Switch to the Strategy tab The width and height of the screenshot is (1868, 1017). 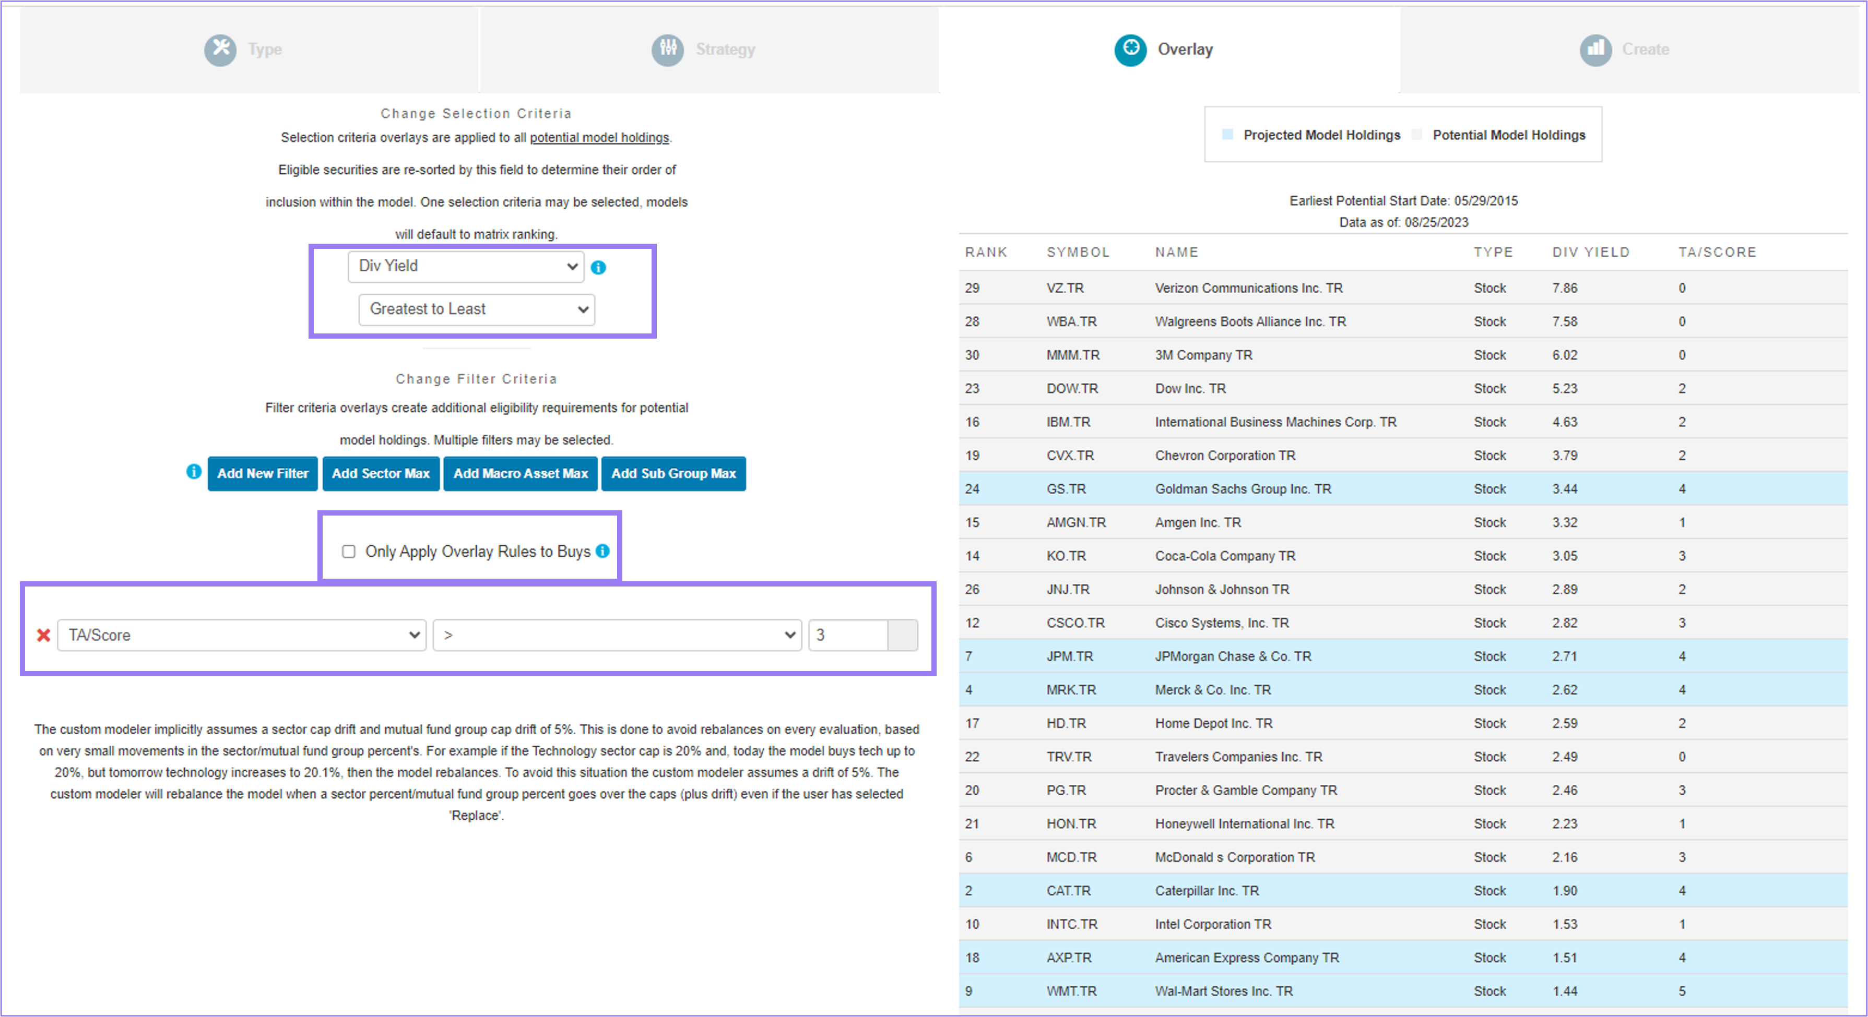pyautogui.click(x=709, y=50)
